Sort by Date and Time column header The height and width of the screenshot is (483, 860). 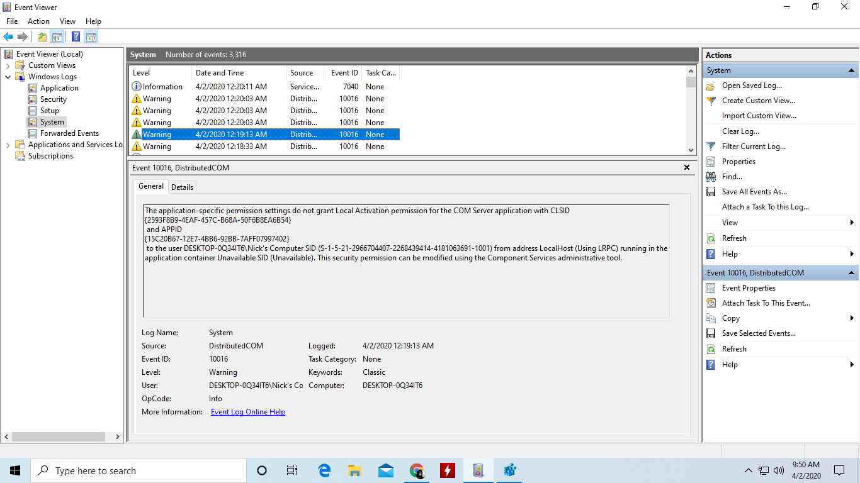(x=239, y=73)
